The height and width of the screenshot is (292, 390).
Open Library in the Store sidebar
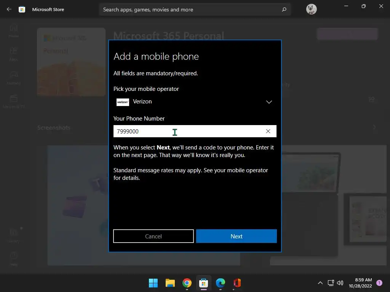(14, 235)
